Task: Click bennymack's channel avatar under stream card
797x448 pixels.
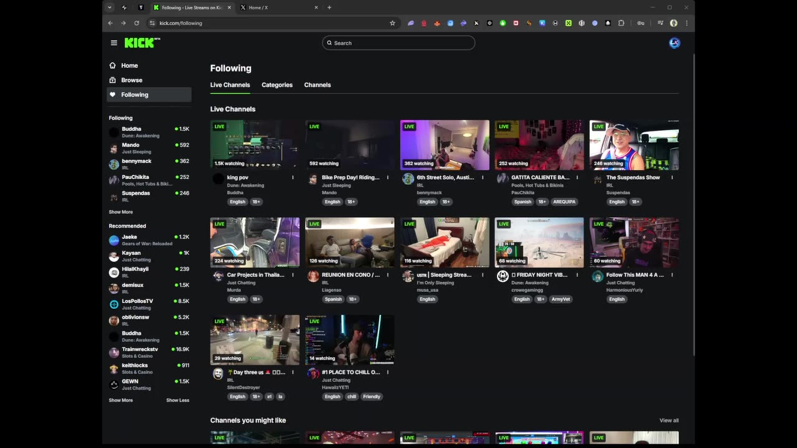Action: tap(408, 179)
